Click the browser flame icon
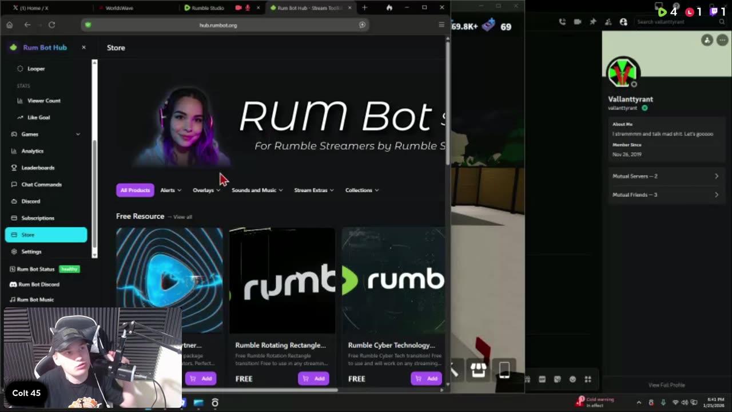This screenshot has height=412, width=732. tap(389, 7)
